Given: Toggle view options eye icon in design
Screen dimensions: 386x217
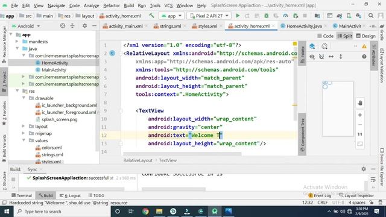Looking at the screenshot, I should (312, 57).
